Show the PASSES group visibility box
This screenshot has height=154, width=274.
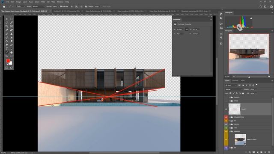tap(226, 98)
